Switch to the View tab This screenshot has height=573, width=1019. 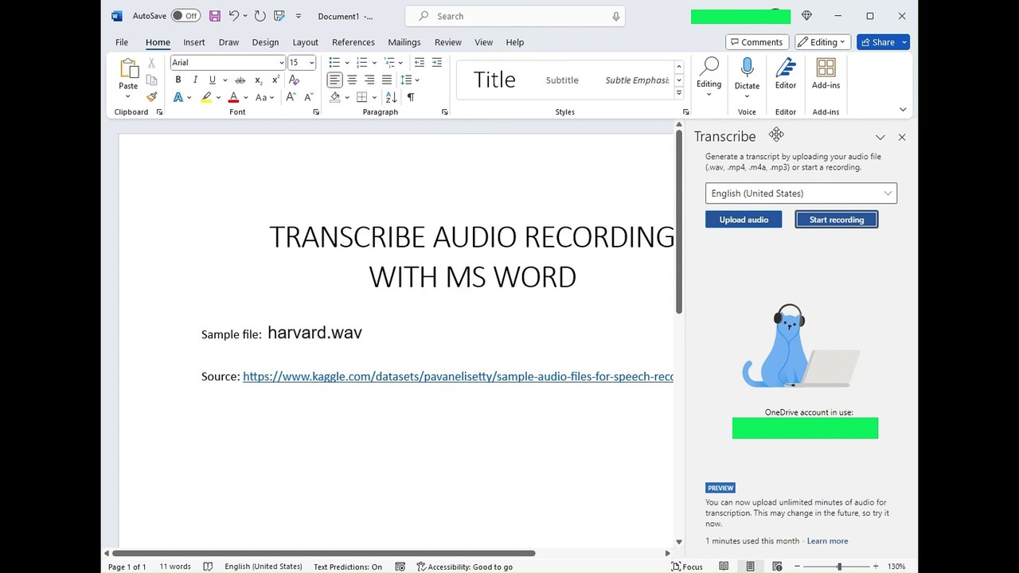(484, 42)
